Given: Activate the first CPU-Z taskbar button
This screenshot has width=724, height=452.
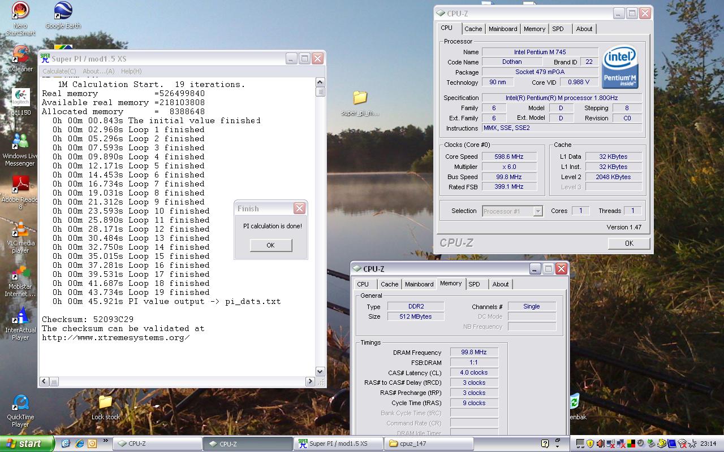Looking at the screenshot, I should pos(157,444).
